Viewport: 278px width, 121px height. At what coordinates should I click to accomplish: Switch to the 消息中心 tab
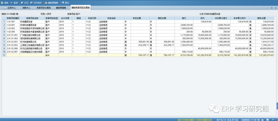point(26,8)
